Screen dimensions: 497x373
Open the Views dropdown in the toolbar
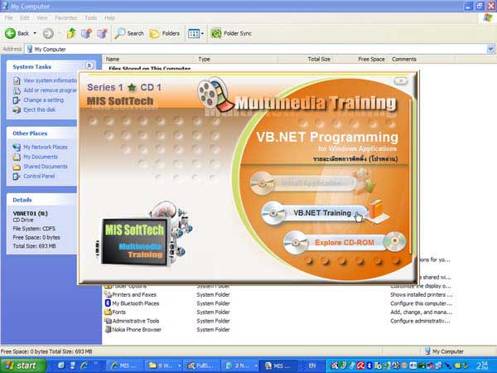click(x=195, y=33)
